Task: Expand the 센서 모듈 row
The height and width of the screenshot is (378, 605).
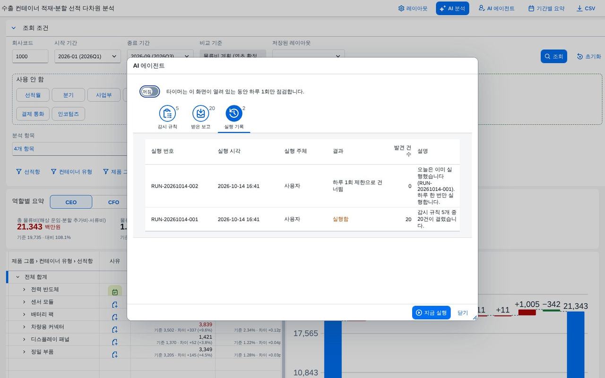Action: tap(25, 301)
